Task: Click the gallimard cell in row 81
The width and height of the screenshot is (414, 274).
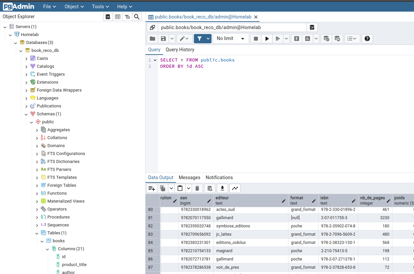Action: tap(225, 218)
